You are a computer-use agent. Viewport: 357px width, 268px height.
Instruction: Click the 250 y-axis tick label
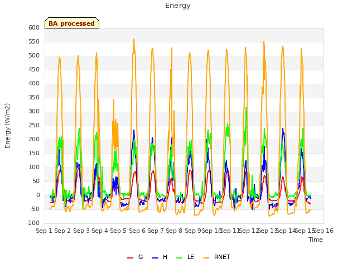tap(34, 125)
